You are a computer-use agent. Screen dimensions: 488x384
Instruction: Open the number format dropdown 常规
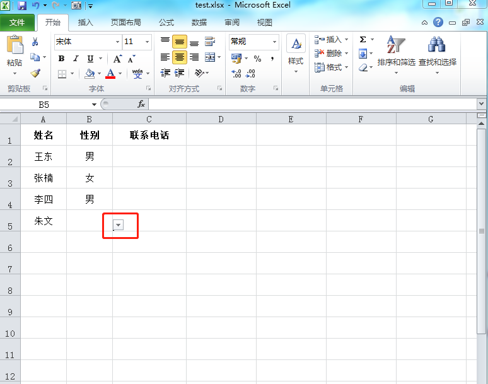click(274, 42)
